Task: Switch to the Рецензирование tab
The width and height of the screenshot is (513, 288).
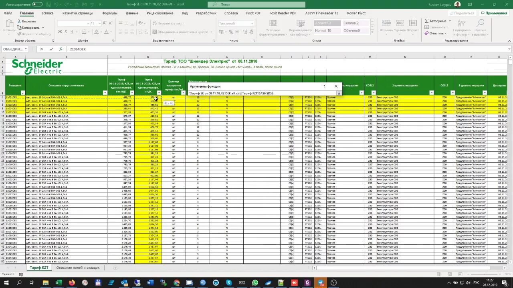Action: pos(160,13)
